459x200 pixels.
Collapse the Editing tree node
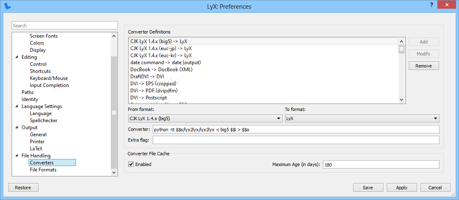coord(17,57)
